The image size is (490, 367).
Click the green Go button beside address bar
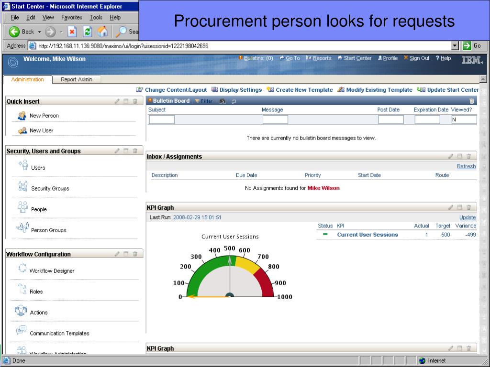point(467,46)
